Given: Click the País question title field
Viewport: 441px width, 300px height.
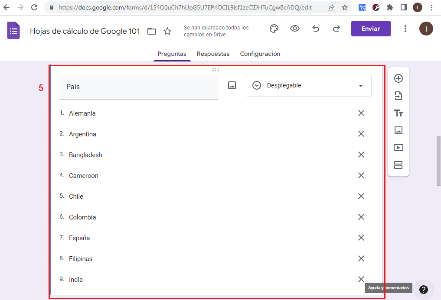Looking at the screenshot, I should tap(139, 87).
